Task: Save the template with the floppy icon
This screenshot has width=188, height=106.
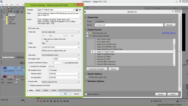Action: [77, 10]
